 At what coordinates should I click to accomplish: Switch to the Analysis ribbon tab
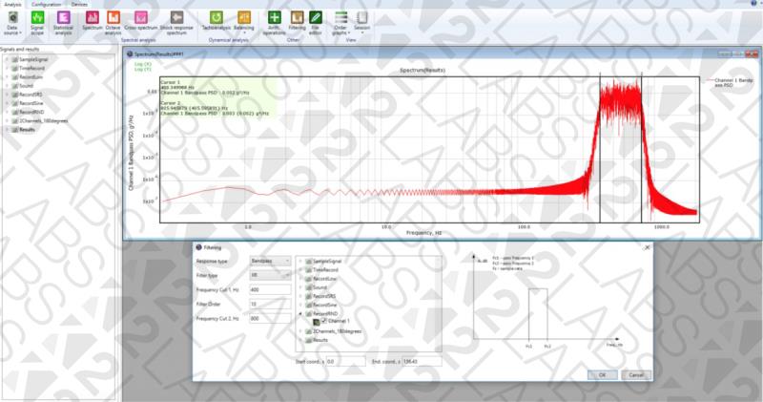[12, 5]
